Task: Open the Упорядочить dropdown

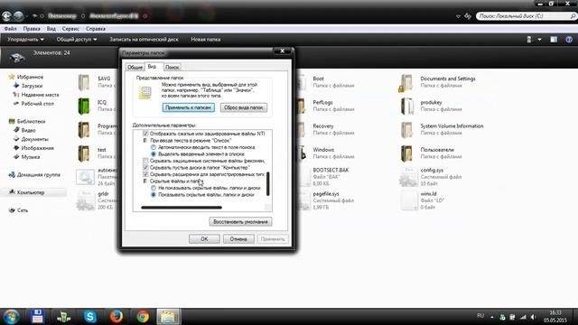Action: [x=25, y=40]
